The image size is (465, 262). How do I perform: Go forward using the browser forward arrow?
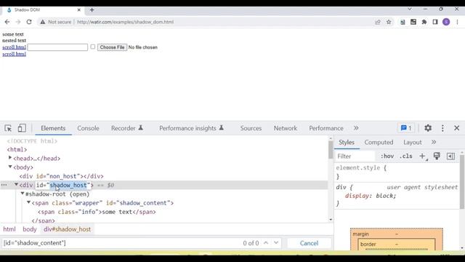(x=18, y=22)
